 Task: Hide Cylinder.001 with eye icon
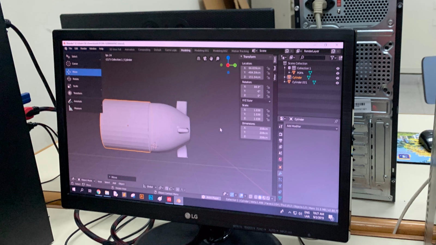click(x=337, y=83)
